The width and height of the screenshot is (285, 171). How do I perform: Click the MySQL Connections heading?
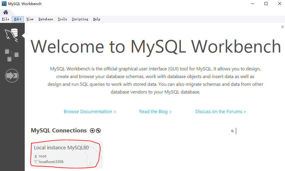(59, 130)
